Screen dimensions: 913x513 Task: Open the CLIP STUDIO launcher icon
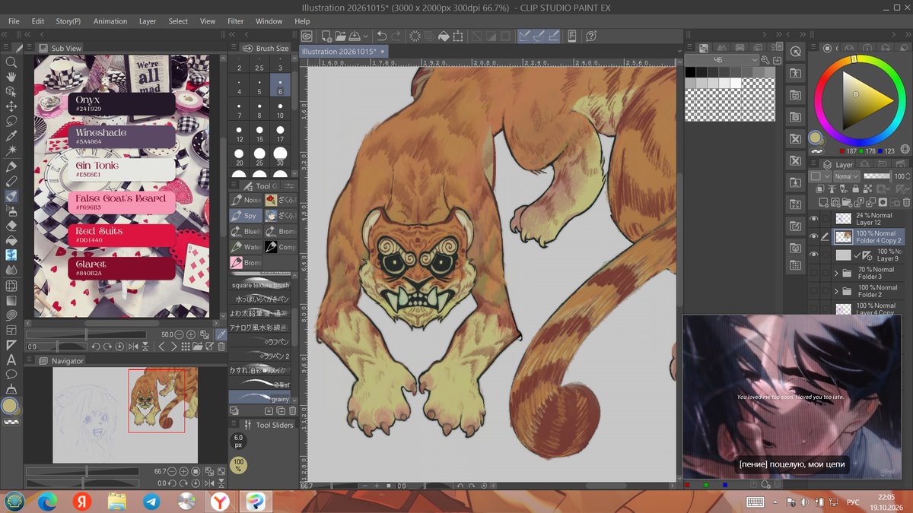307,36
